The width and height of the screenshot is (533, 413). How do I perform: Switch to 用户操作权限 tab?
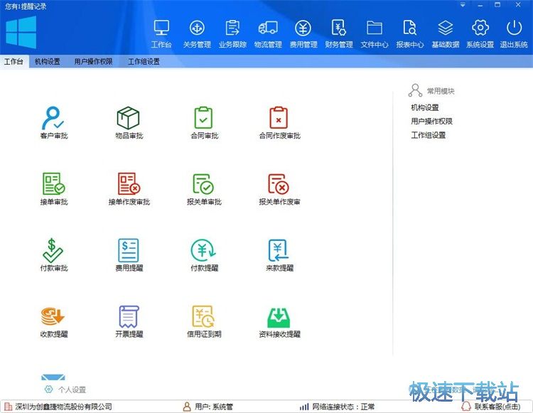(x=94, y=62)
